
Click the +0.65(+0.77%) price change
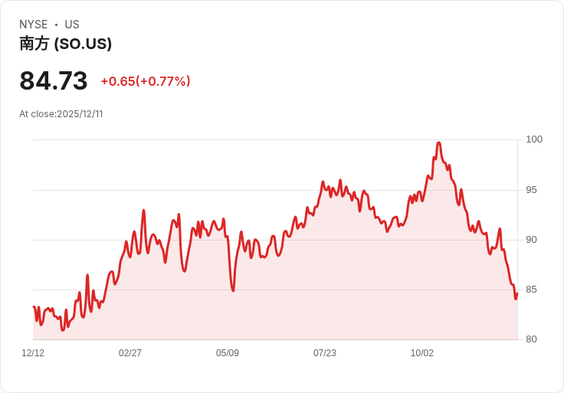[x=146, y=81]
